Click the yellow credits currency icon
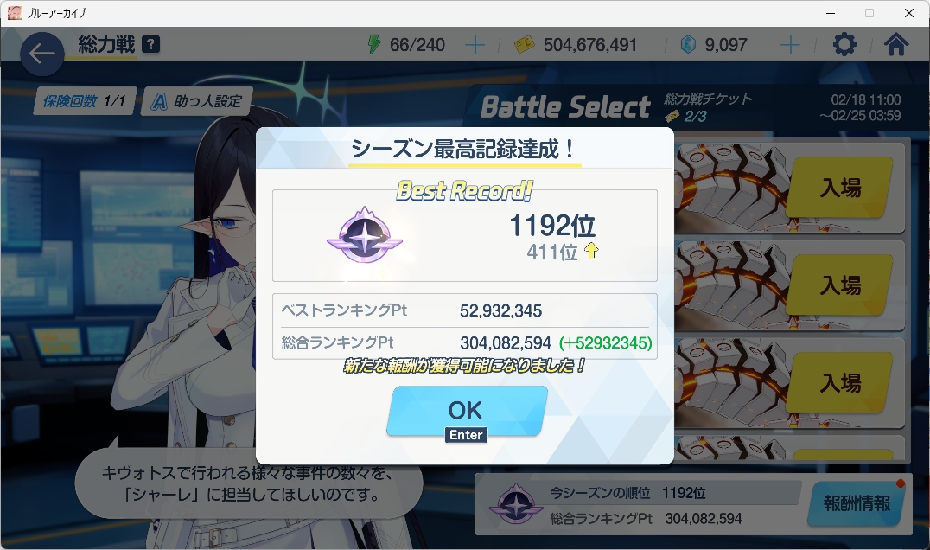This screenshot has height=550, width=930. pyautogui.click(x=524, y=44)
